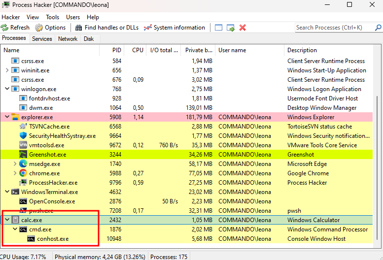Open the Hacker menu
The image size is (383, 260).
pos(11,17)
